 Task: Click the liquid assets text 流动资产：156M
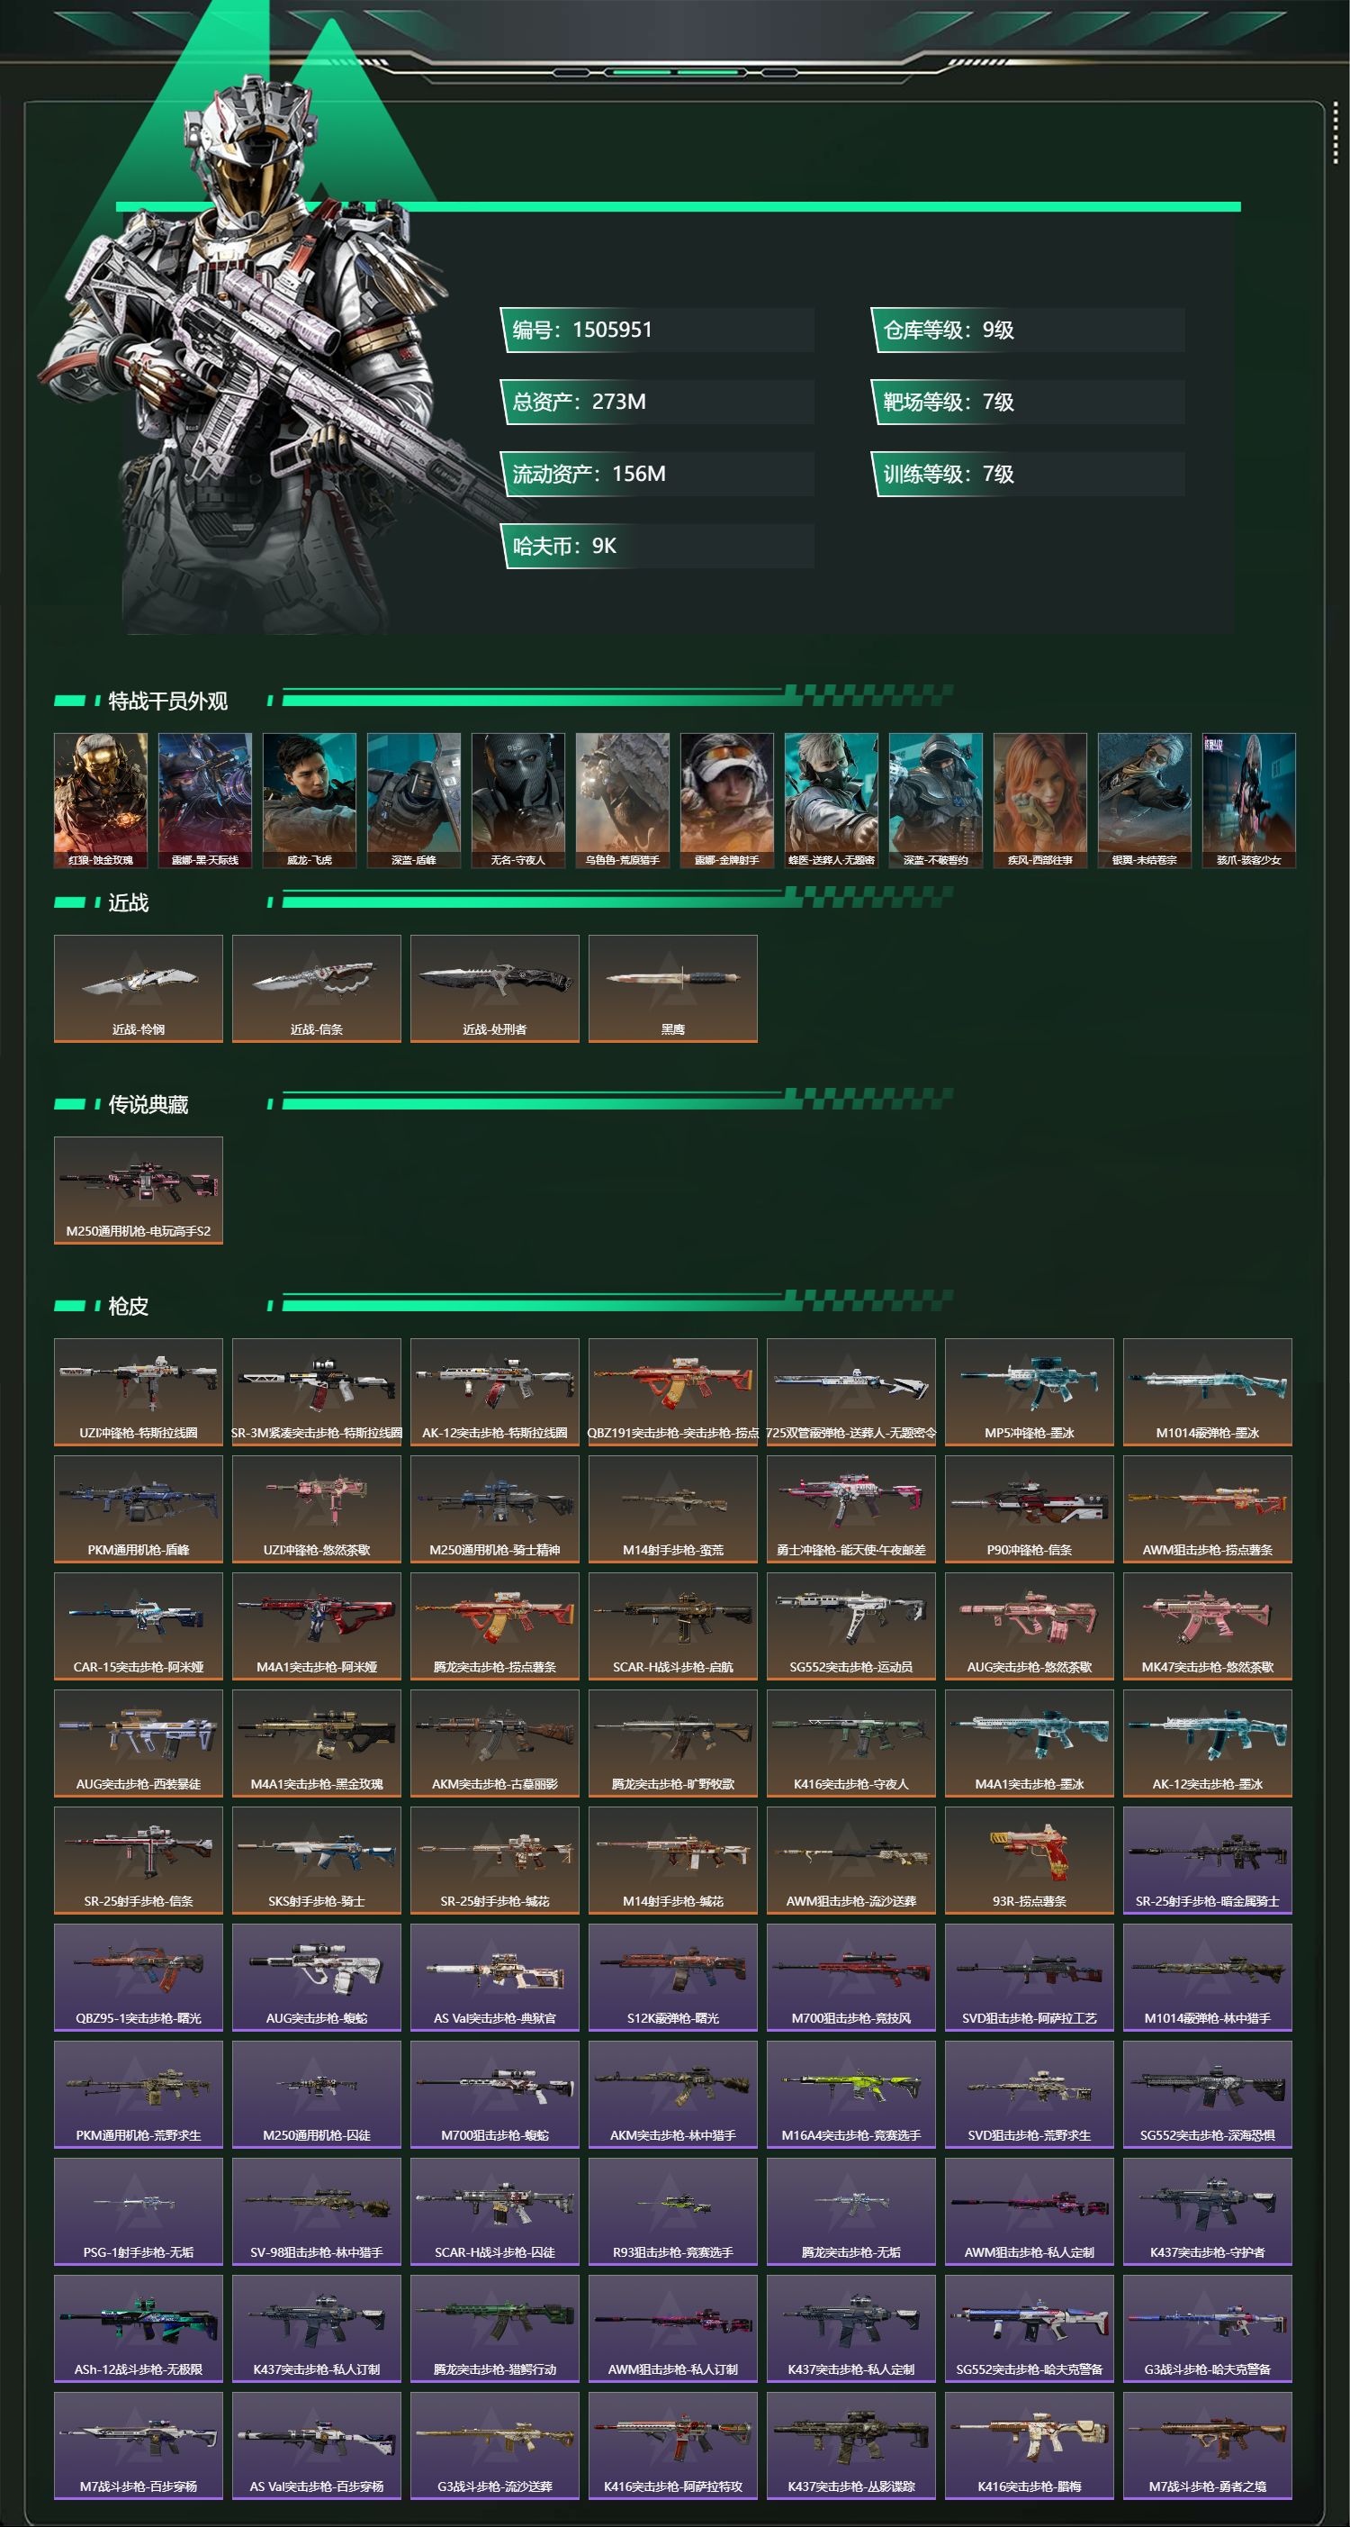coord(589,474)
